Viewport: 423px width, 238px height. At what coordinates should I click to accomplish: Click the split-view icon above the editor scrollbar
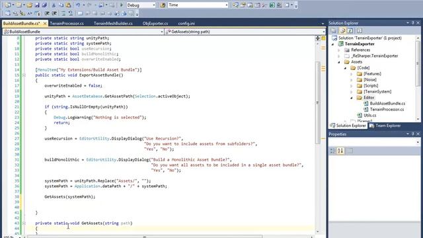tap(317, 38)
